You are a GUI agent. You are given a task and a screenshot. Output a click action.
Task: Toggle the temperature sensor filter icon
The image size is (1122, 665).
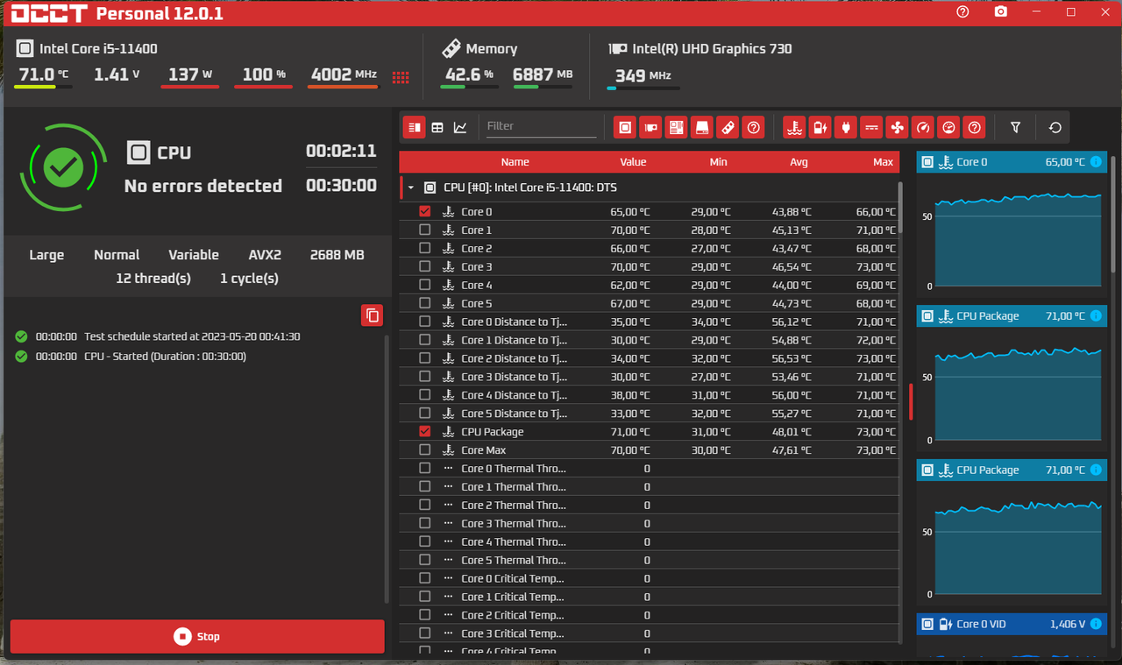click(794, 127)
